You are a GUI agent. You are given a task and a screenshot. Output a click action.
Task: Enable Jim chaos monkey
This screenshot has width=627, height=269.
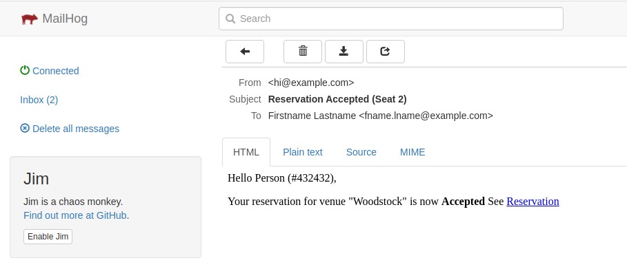(x=48, y=236)
